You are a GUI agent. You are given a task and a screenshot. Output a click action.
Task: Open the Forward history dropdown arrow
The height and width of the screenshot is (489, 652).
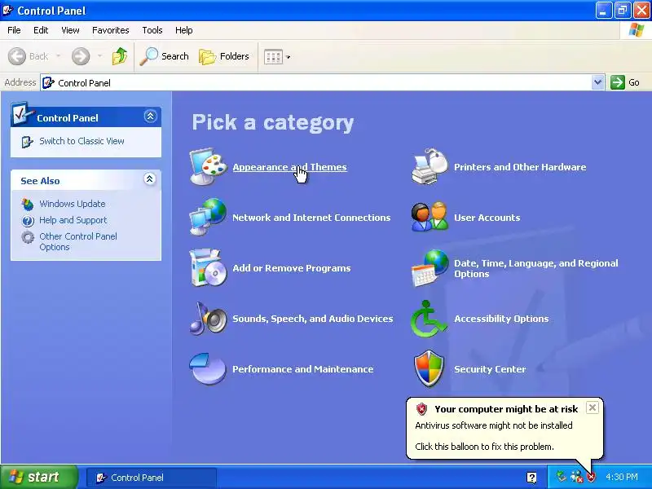click(x=99, y=56)
